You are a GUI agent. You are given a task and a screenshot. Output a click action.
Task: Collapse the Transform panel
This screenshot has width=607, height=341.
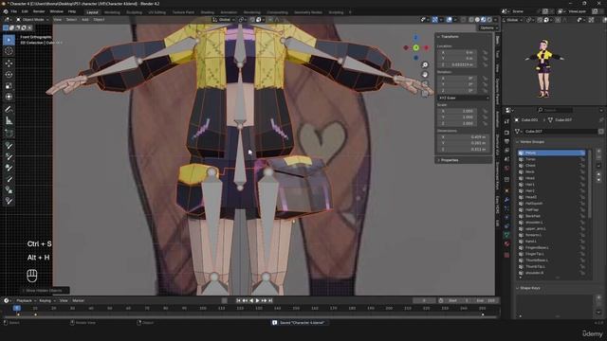tap(449, 36)
